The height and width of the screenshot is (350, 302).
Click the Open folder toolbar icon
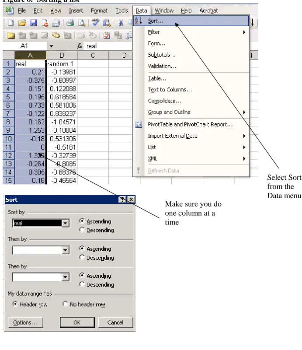(x=22, y=23)
